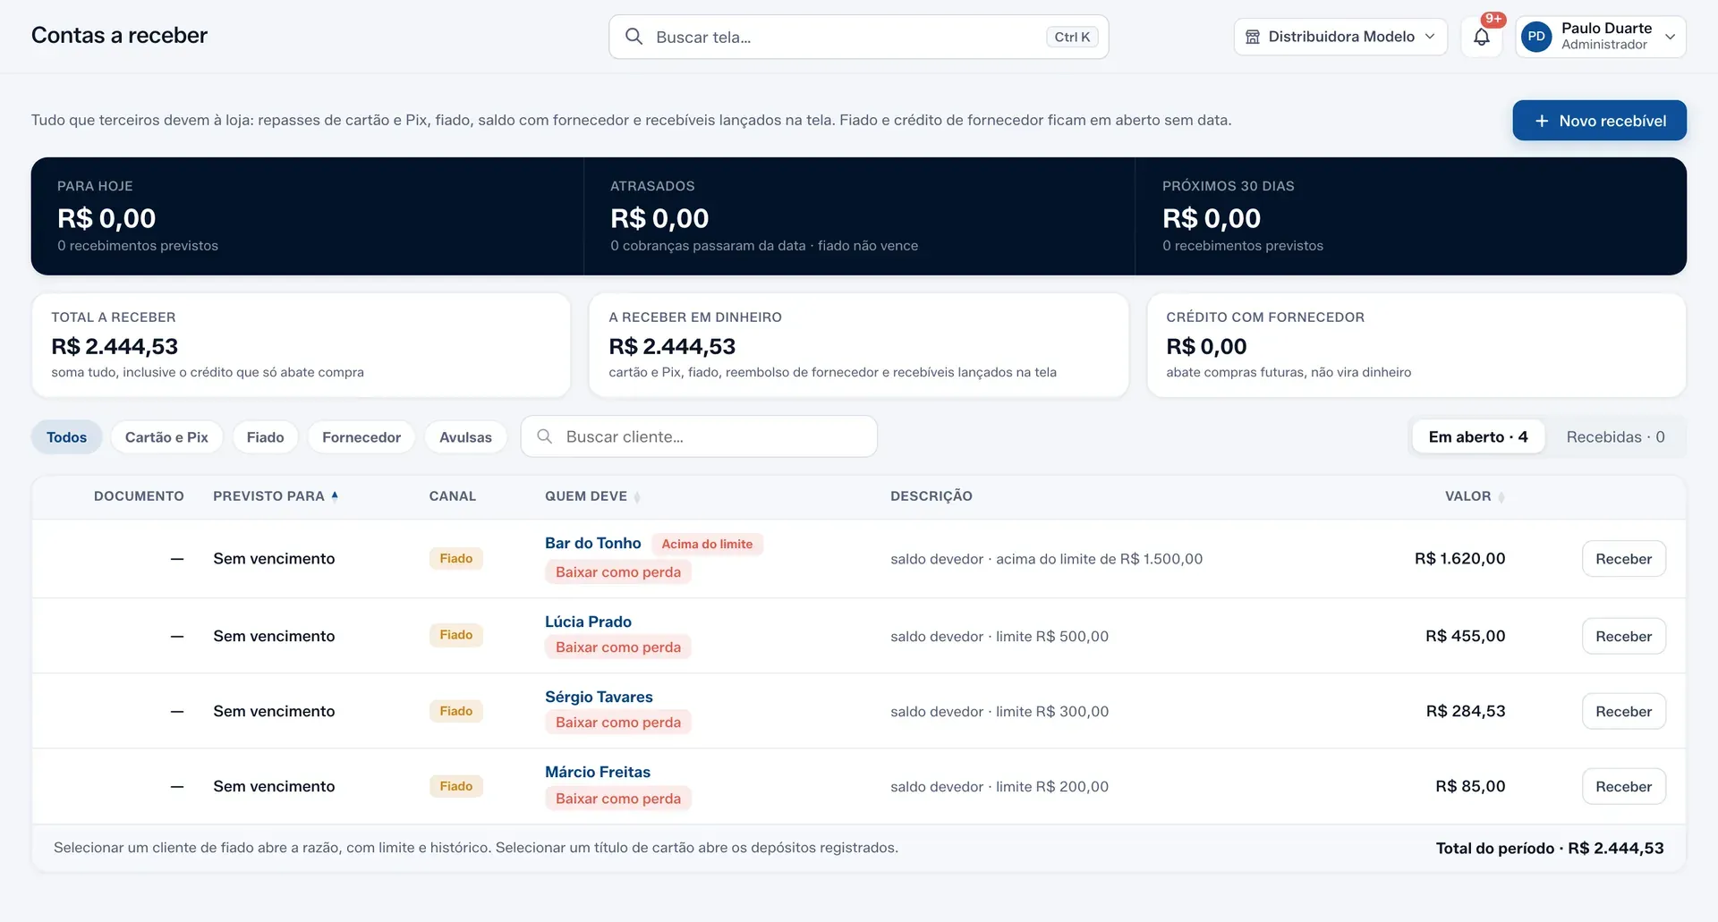Open the Distribuidora Modelo store dropdown
The width and height of the screenshot is (1718, 922).
click(x=1340, y=37)
